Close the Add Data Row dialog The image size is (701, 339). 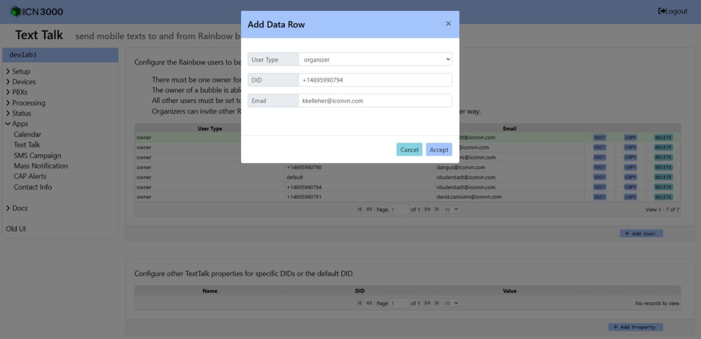[448, 24]
